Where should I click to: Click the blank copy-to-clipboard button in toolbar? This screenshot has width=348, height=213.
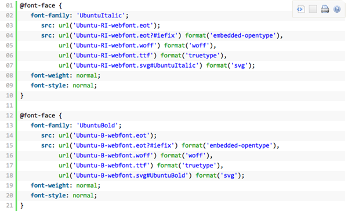(x=313, y=9)
